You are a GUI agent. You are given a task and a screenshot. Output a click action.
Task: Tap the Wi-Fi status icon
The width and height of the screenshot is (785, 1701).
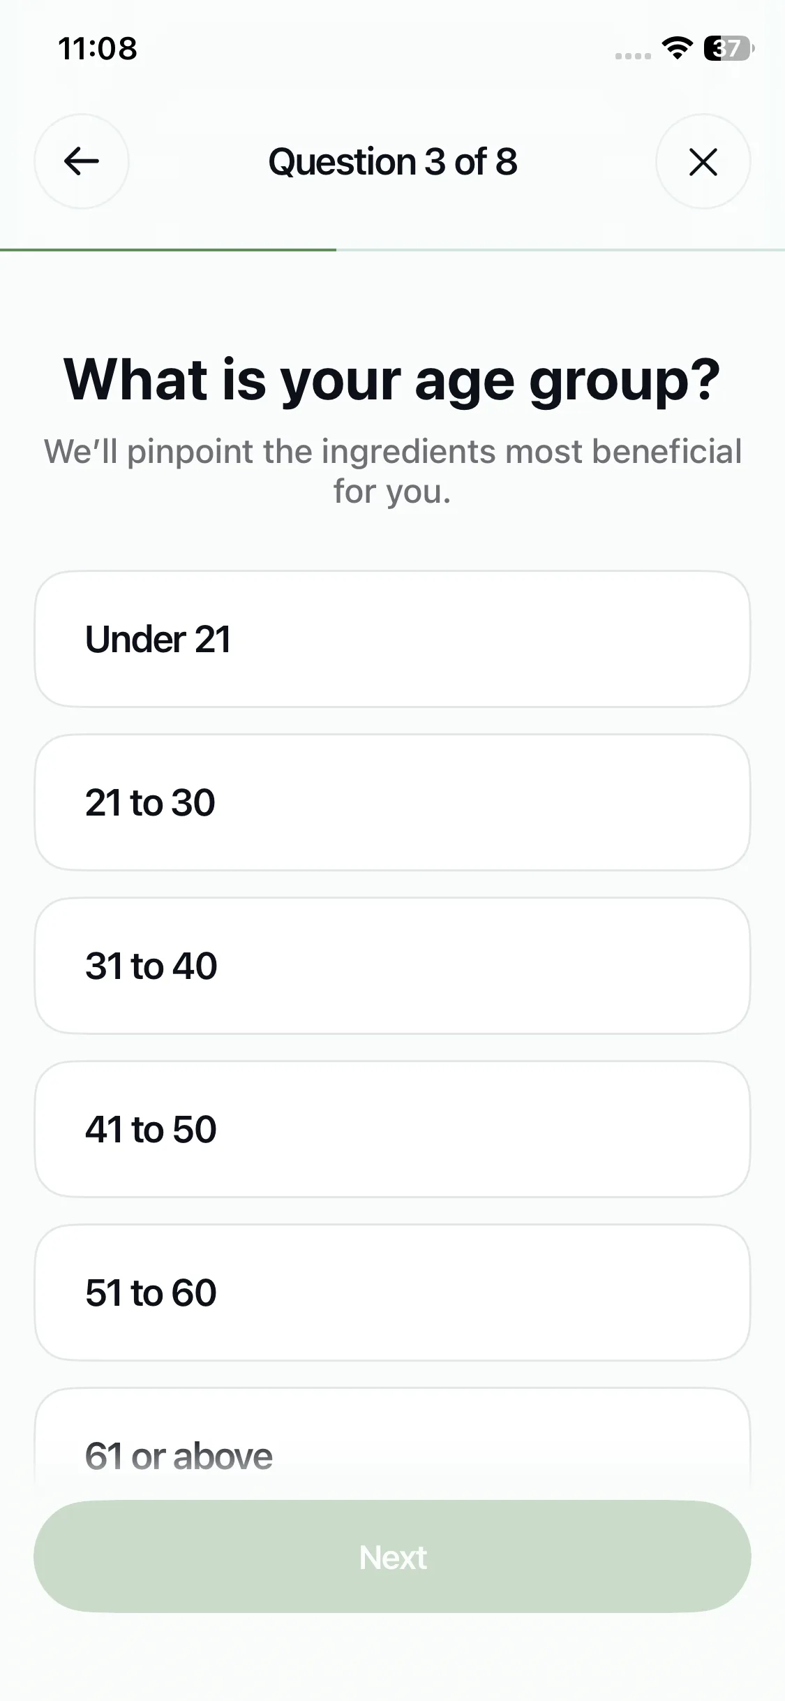[x=676, y=48]
